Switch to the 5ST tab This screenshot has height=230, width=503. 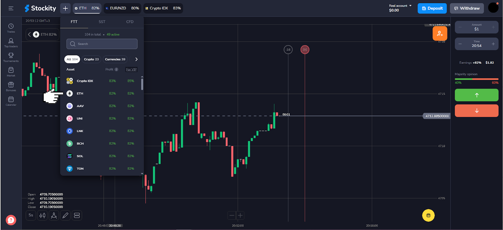tap(102, 22)
